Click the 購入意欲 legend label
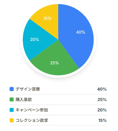The width and height of the screenshot is (118, 131). pyautogui.click(x=24, y=99)
